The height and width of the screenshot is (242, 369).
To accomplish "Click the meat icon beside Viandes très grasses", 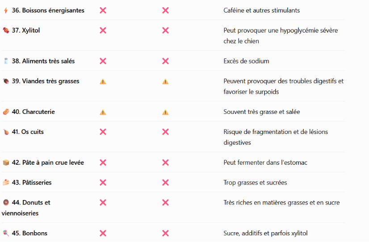I will [x=6, y=81].
